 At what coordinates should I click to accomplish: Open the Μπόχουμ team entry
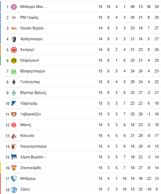click(28, 178)
